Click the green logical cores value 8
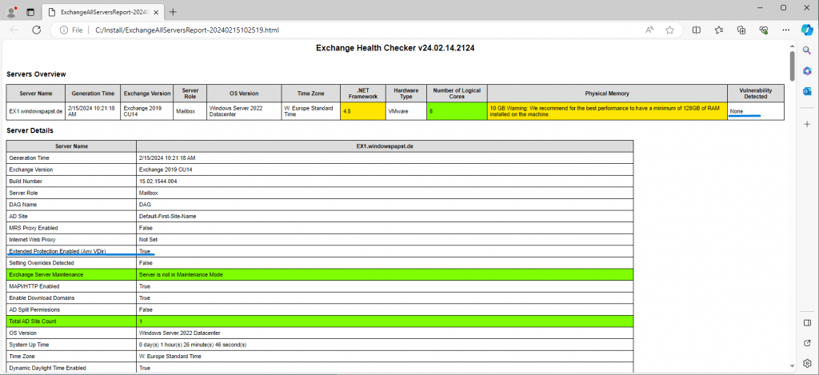This screenshot has height=375, width=819. point(457,111)
